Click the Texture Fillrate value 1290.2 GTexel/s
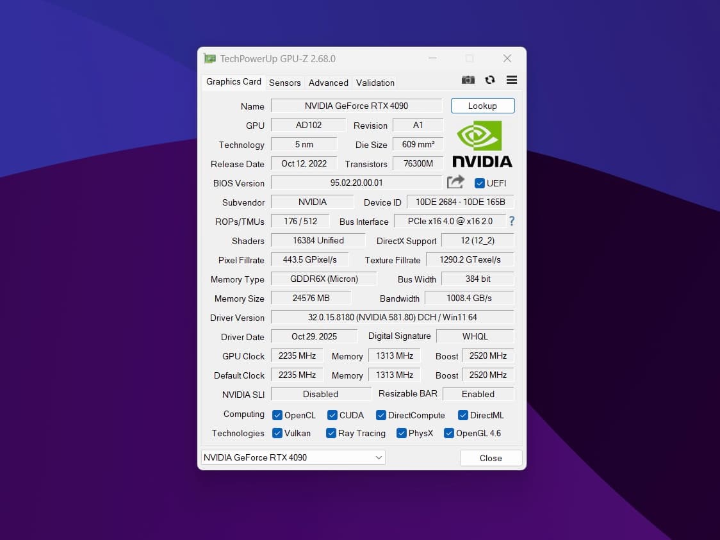 coord(470,260)
